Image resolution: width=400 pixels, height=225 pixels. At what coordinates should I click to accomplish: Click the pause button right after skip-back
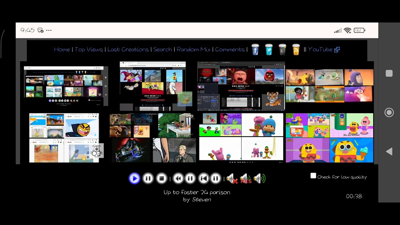point(216,178)
